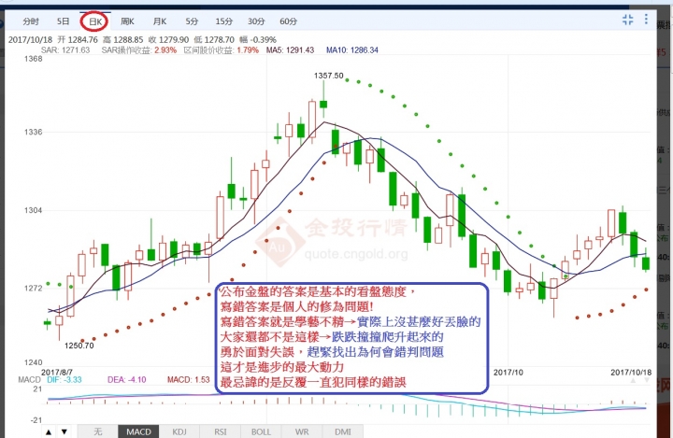The image size is (673, 438).
Task: Click the 收 1279.90 closing price
Action: pos(168,40)
